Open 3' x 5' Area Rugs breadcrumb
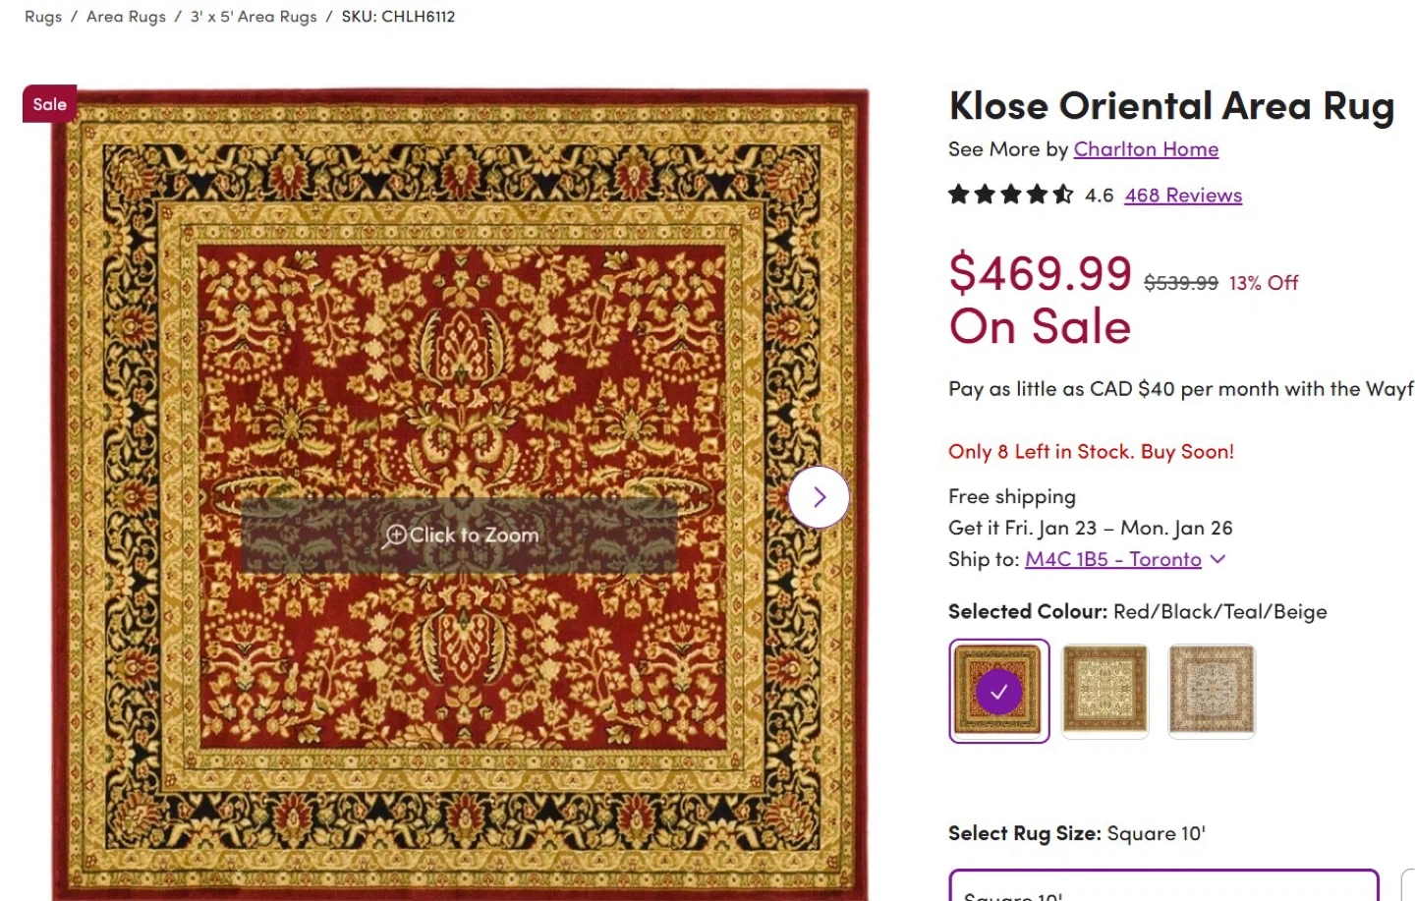1415x901 pixels. pyautogui.click(x=254, y=17)
